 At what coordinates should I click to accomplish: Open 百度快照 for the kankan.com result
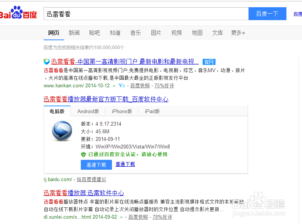[140, 85]
